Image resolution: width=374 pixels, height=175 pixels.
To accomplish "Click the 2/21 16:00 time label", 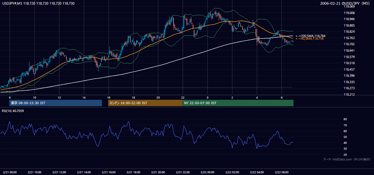I will [109, 172].
